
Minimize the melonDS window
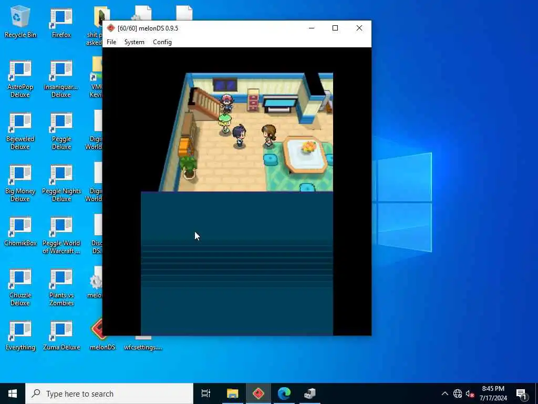click(312, 28)
